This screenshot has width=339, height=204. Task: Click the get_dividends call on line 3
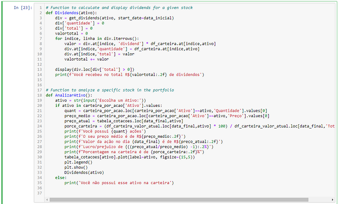pyautogui.click(x=121, y=18)
